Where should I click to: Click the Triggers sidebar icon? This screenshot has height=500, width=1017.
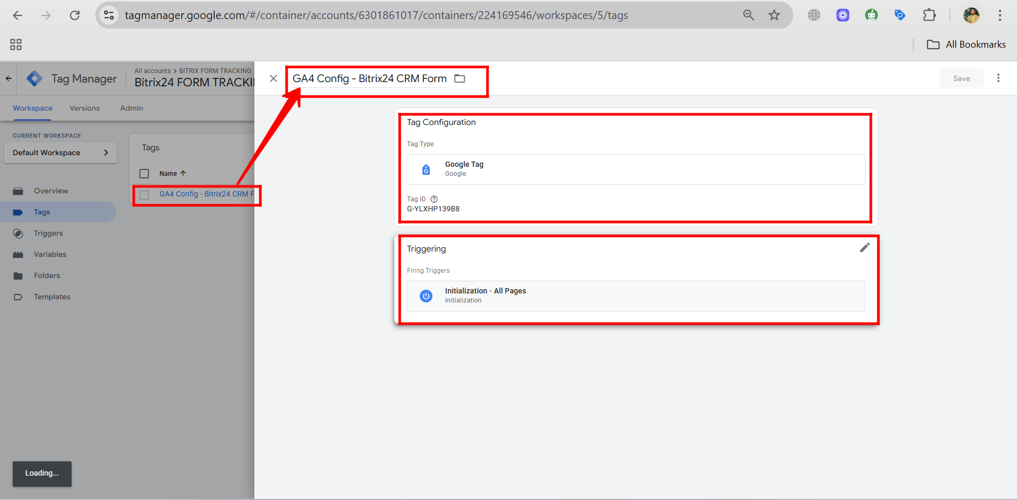click(18, 234)
